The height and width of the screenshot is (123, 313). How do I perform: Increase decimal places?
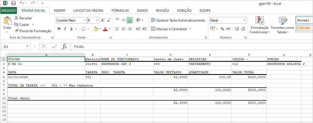pos(237,29)
